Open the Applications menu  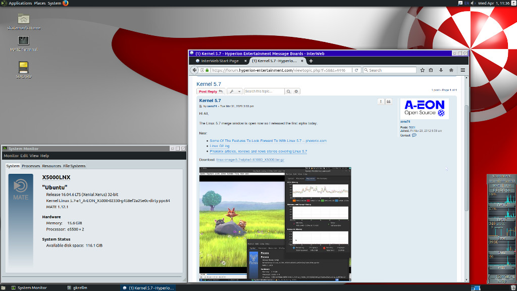[x=20, y=3]
